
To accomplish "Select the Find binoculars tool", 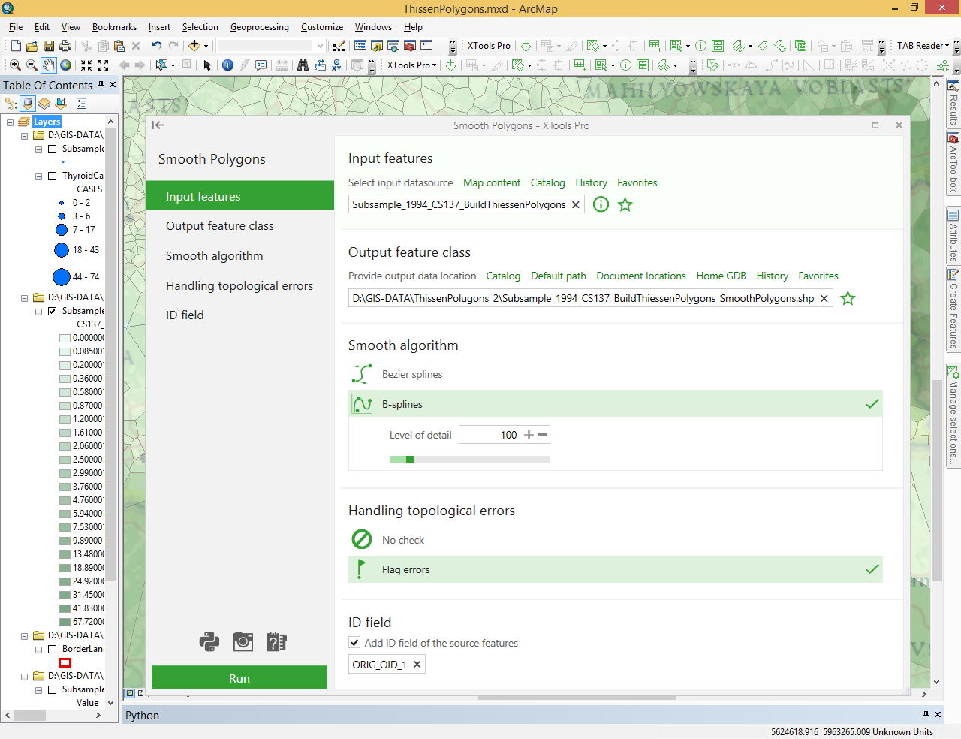I will pyautogui.click(x=303, y=65).
